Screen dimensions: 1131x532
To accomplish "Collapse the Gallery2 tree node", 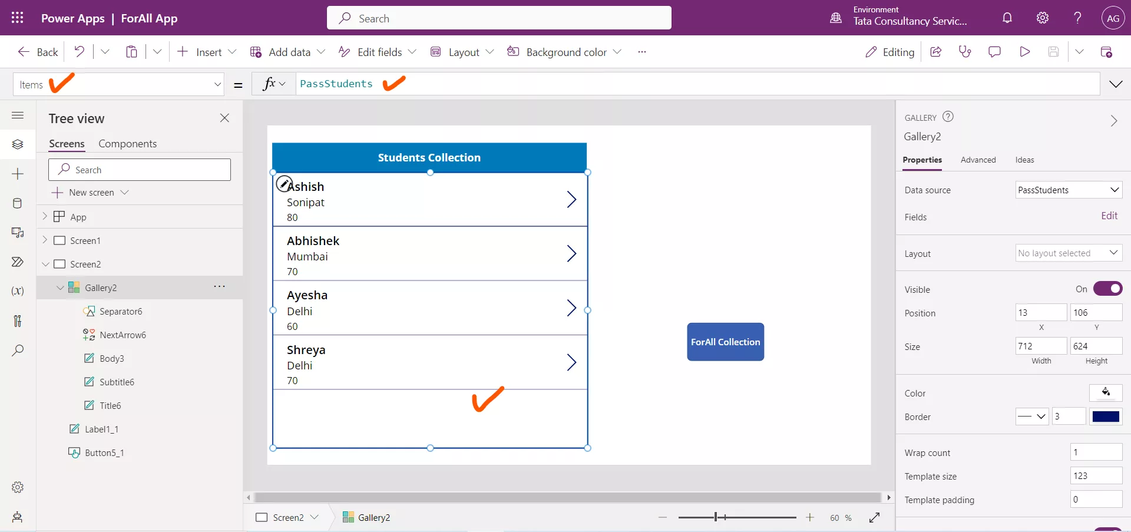I will coord(60,288).
